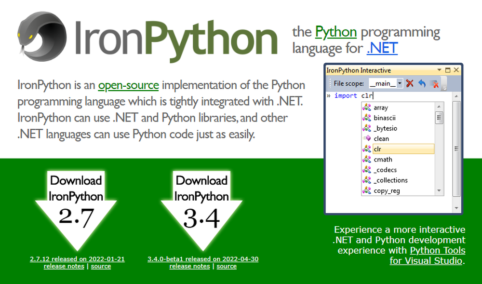The height and width of the screenshot is (284, 482).
Task: Download IronPython 2.7 arrow
Action: 76,211
